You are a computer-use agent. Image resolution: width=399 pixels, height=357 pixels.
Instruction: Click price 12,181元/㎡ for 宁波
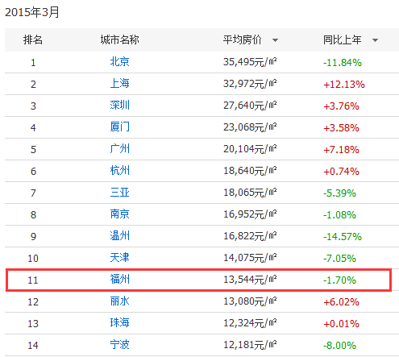point(250,345)
